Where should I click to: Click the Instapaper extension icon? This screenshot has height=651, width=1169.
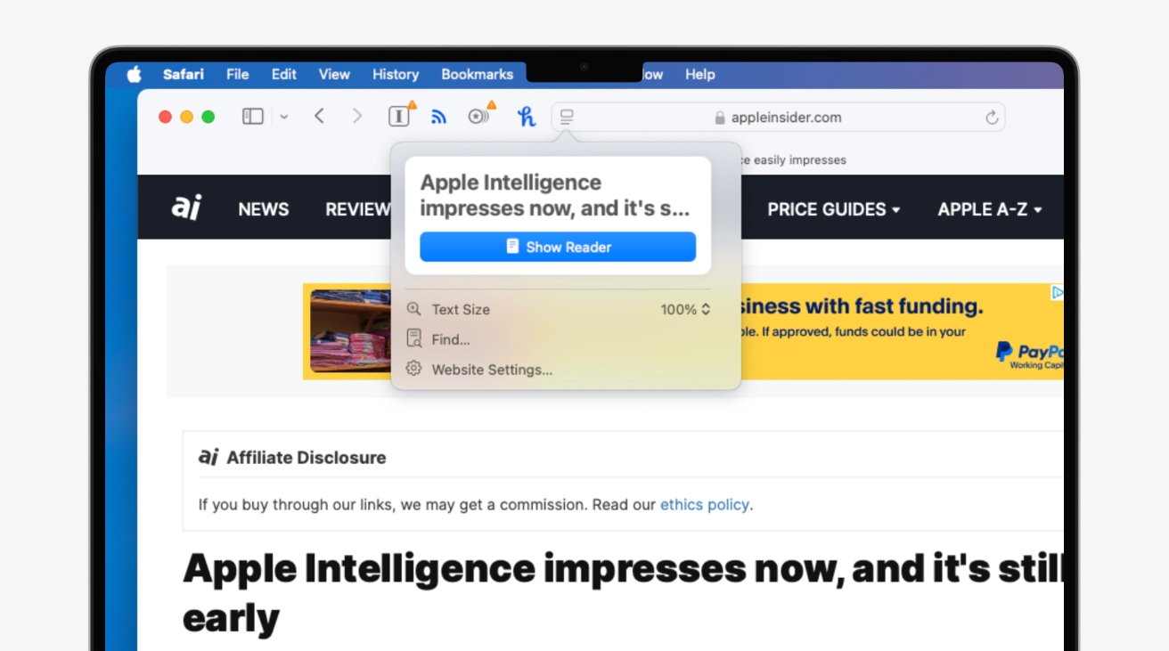(399, 116)
